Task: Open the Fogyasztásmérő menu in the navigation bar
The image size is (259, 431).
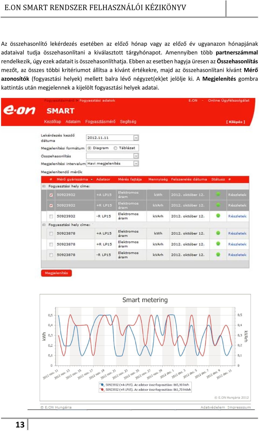Action: (100, 122)
